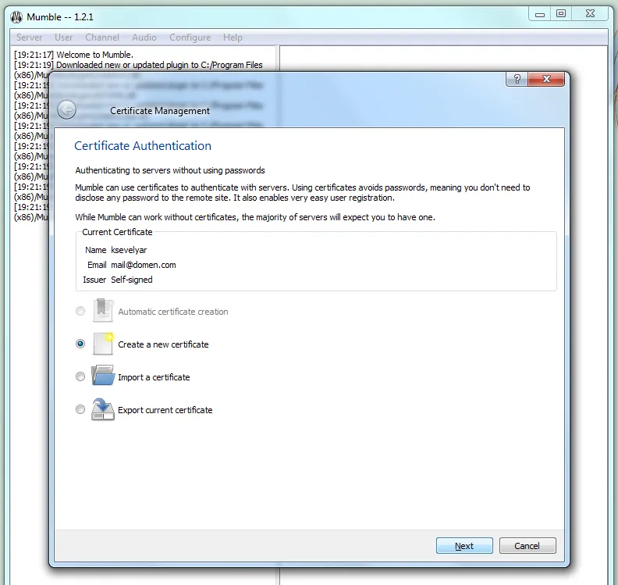Select Create a new certificate radio button
This screenshot has width=618, height=585.
tap(80, 344)
